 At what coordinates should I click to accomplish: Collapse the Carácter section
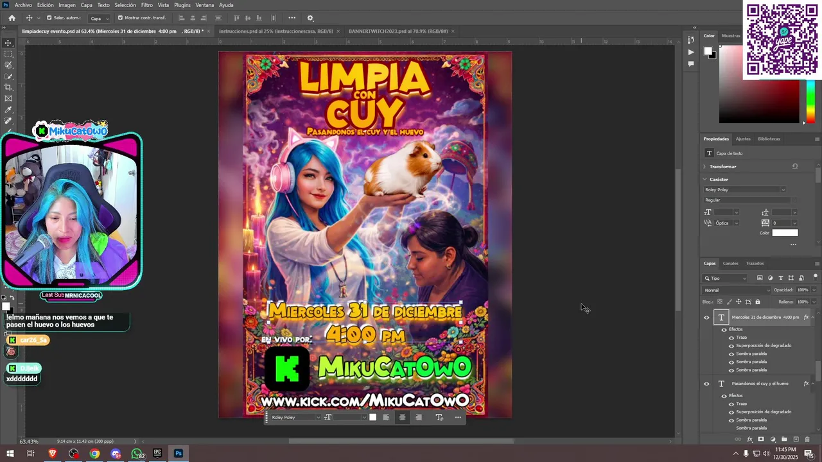tap(704, 180)
